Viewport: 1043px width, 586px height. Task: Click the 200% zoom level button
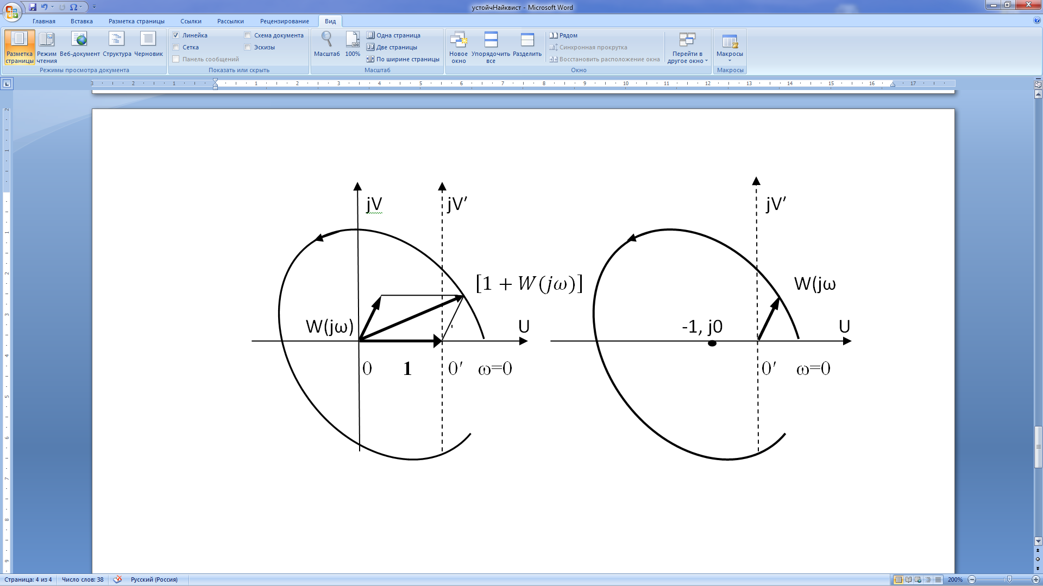tap(955, 579)
